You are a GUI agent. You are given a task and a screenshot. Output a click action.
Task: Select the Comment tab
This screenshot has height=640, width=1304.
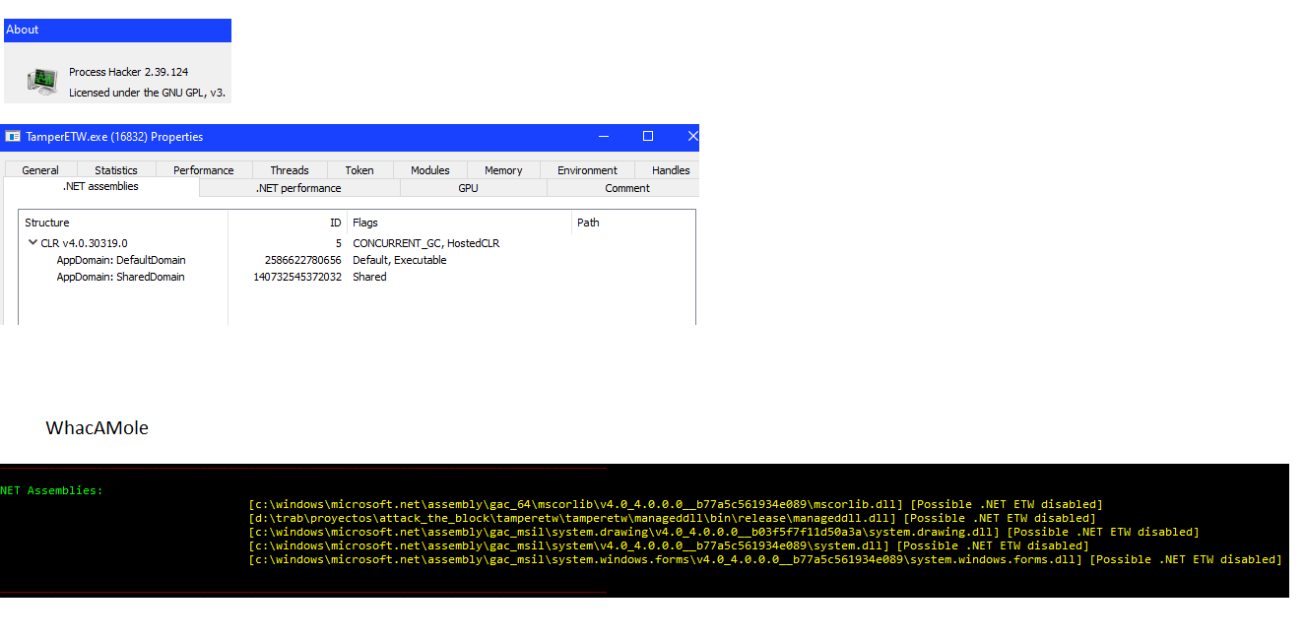pos(627,187)
